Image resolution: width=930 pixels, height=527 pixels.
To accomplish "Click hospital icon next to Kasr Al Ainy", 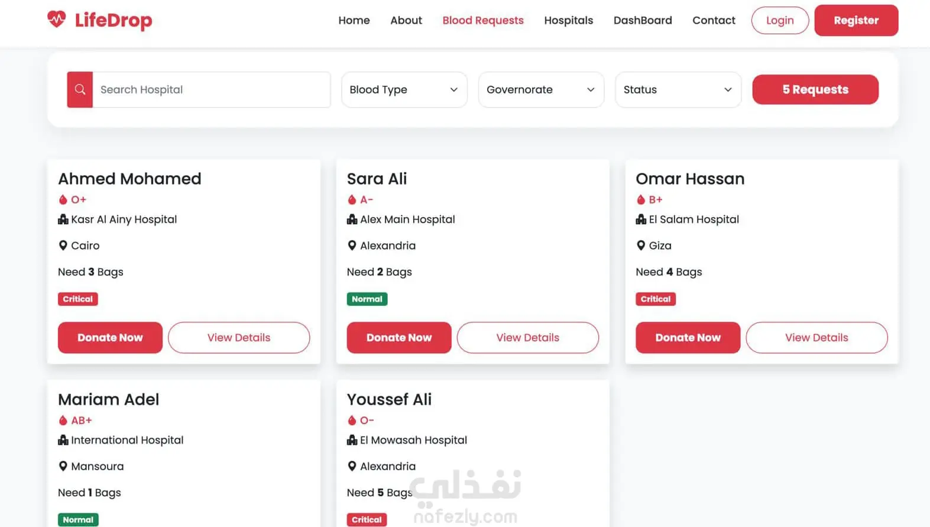I will tap(63, 219).
